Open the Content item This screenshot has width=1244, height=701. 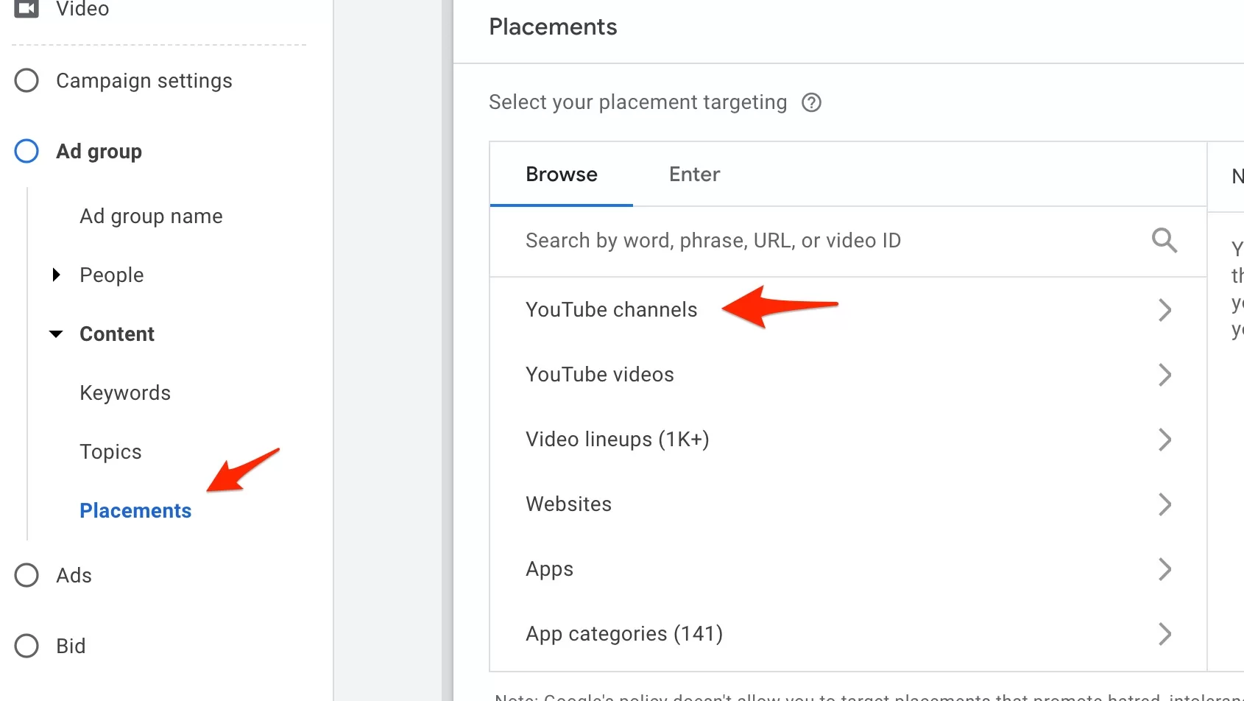(117, 334)
